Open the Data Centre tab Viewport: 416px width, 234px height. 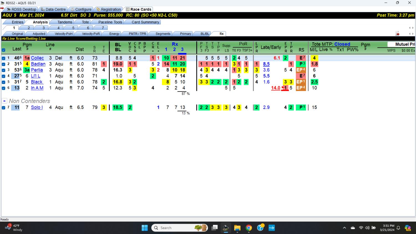pyautogui.click(x=53, y=9)
